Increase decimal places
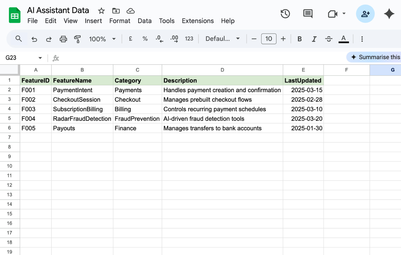 174,39
